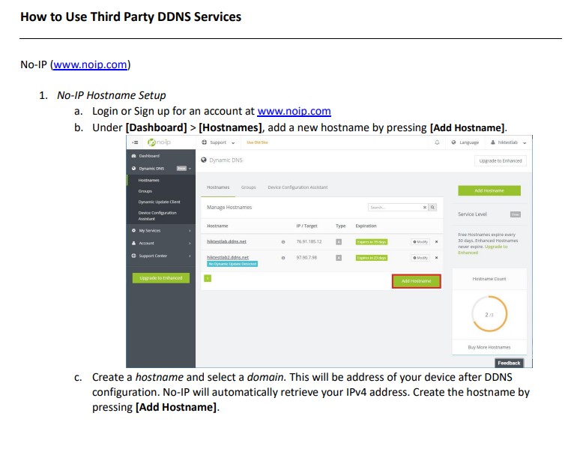Focus the hostname Search field
Image resolution: width=580 pixels, height=458 pixels.
pos(395,208)
